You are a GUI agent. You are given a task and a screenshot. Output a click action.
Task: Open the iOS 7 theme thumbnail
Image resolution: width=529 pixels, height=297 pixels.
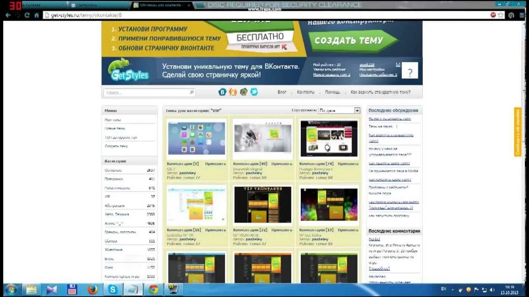tap(197, 139)
